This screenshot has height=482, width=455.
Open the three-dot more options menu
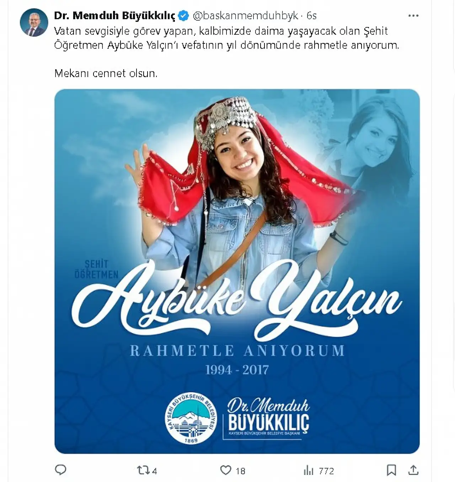tap(413, 16)
